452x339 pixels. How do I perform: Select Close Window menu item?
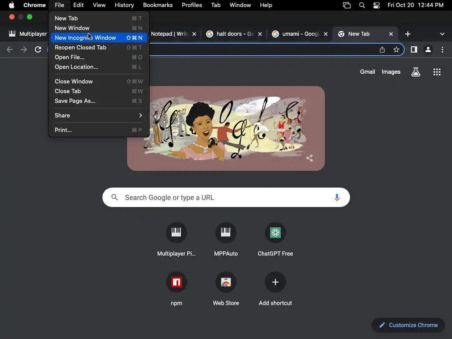tap(99, 81)
